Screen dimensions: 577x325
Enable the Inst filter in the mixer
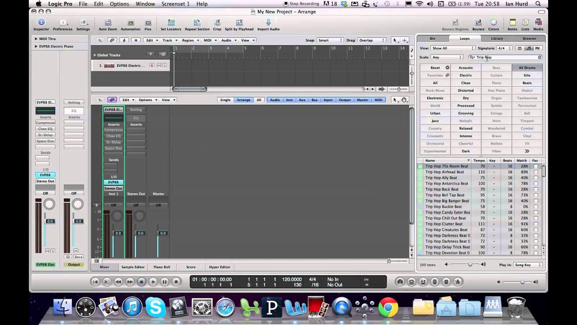pyautogui.click(x=289, y=100)
